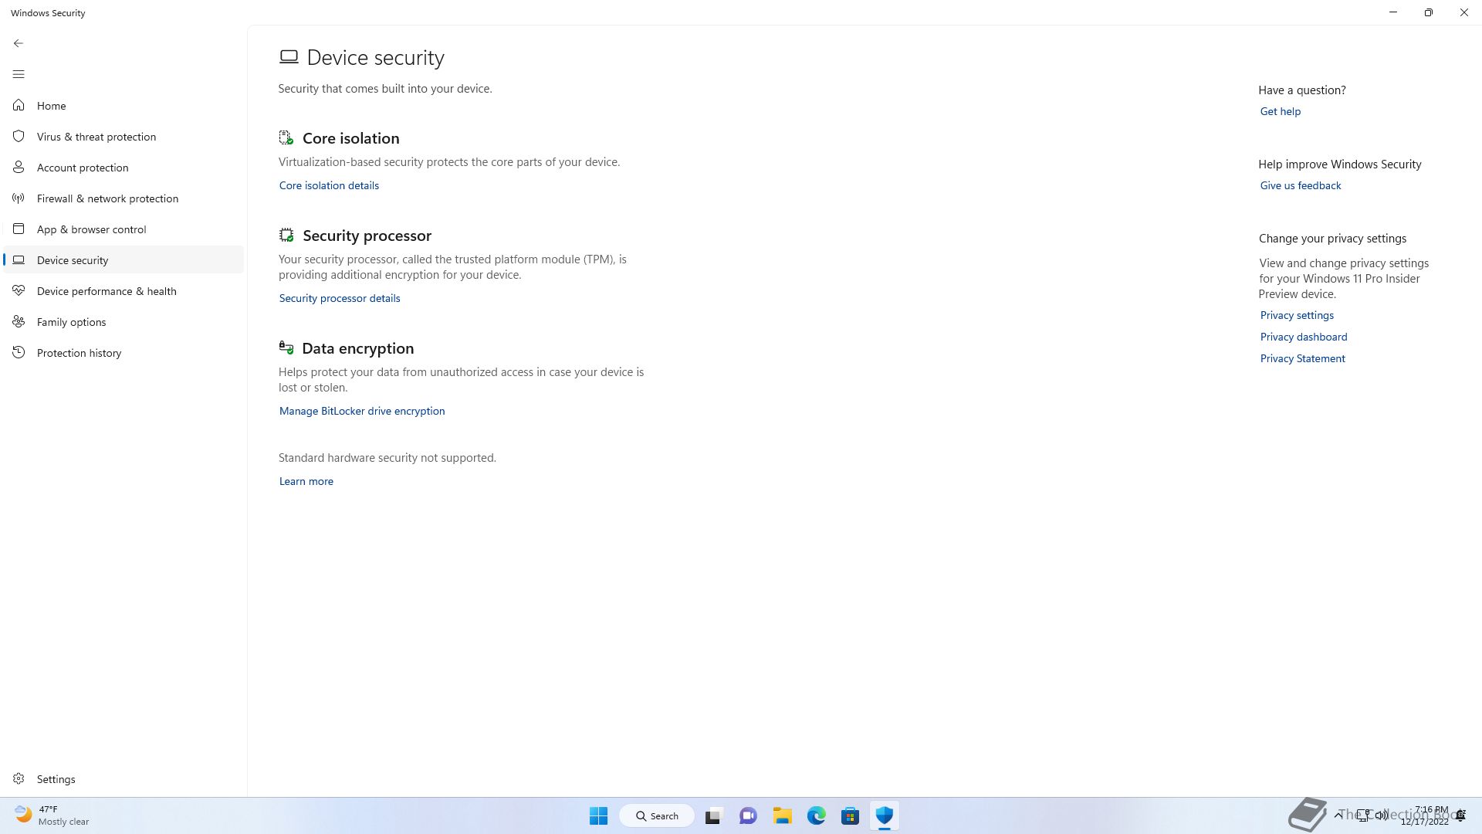The image size is (1482, 834).
Task: Open the weather widget showing 47°F
Action: tap(52, 815)
